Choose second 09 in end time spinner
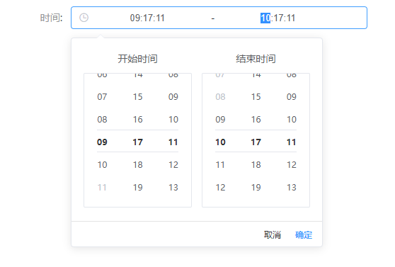The height and width of the screenshot is (267, 395). (x=292, y=96)
